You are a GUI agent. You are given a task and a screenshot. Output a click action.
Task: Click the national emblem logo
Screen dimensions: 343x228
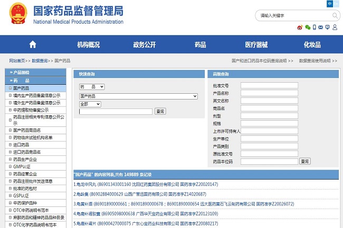[x=18, y=13]
